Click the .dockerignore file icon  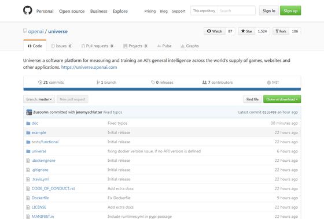point(28,161)
